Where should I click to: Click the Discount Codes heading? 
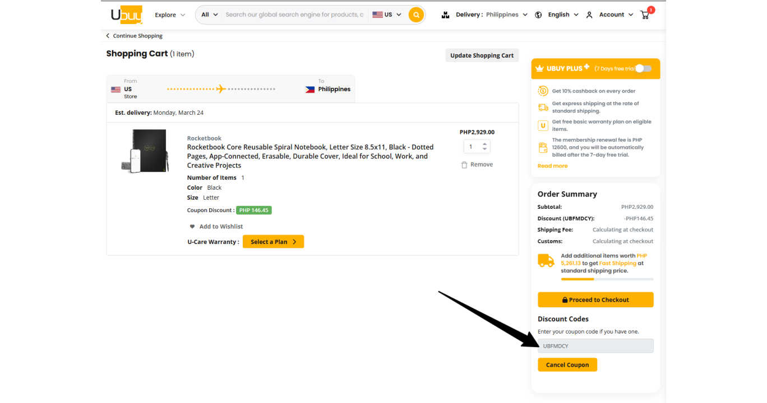click(x=563, y=319)
